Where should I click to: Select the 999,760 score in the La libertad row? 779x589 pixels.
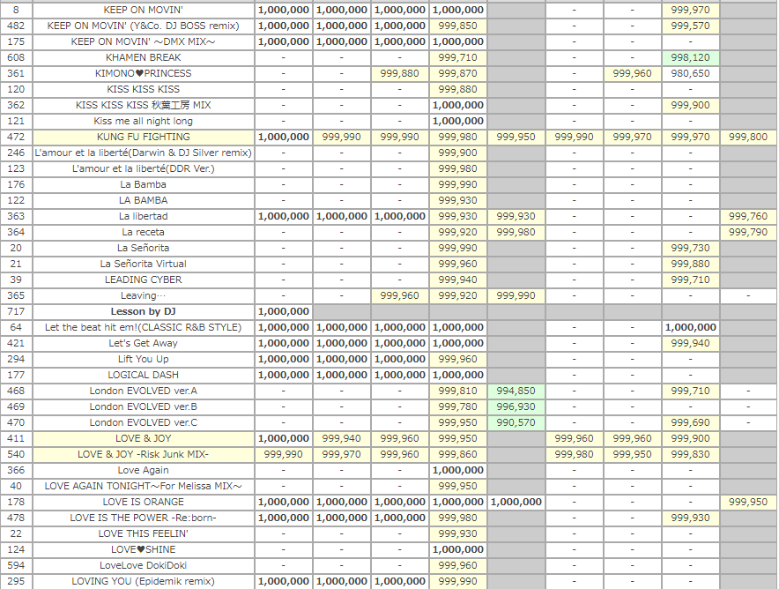click(x=748, y=216)
